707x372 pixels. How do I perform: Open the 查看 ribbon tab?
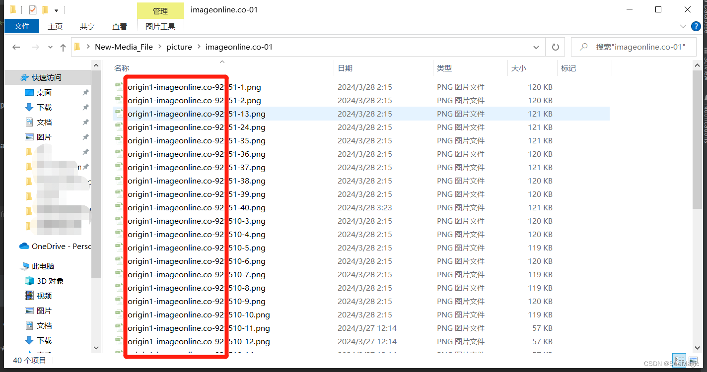click(120, 26)
